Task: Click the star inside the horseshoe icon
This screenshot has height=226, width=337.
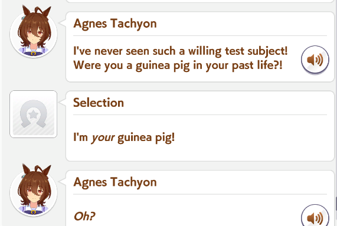Action: 33,114
